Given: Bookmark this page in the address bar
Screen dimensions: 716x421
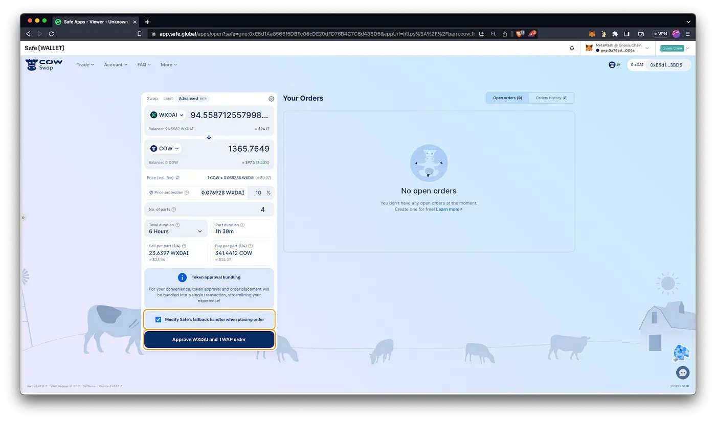Looking at the screenshot, I should pyautogui.click(x=140, y=34).
